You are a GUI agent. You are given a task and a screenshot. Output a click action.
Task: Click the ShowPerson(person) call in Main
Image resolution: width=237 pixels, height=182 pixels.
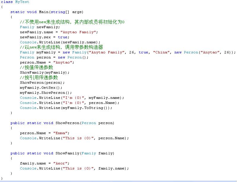tap(42, 83)
